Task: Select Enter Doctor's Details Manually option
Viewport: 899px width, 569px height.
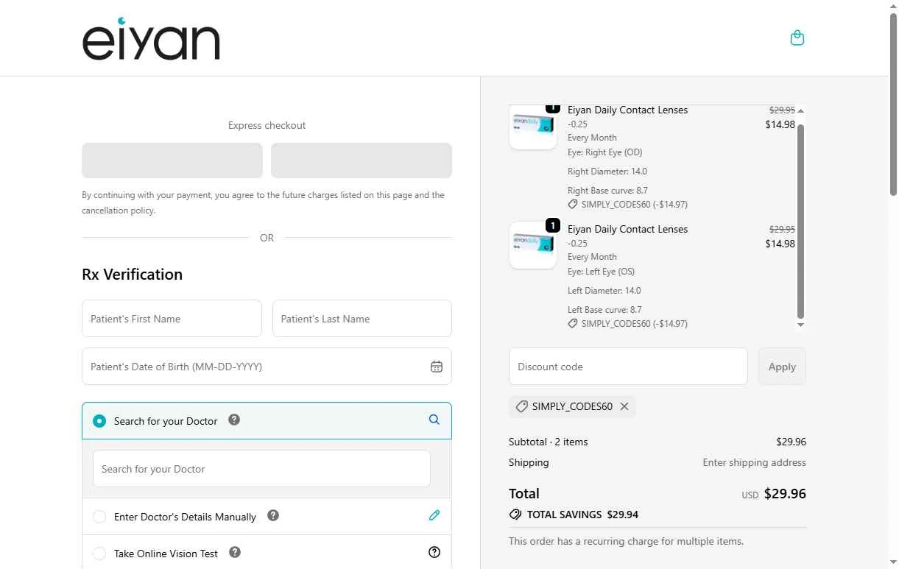Action: [99, 517]
